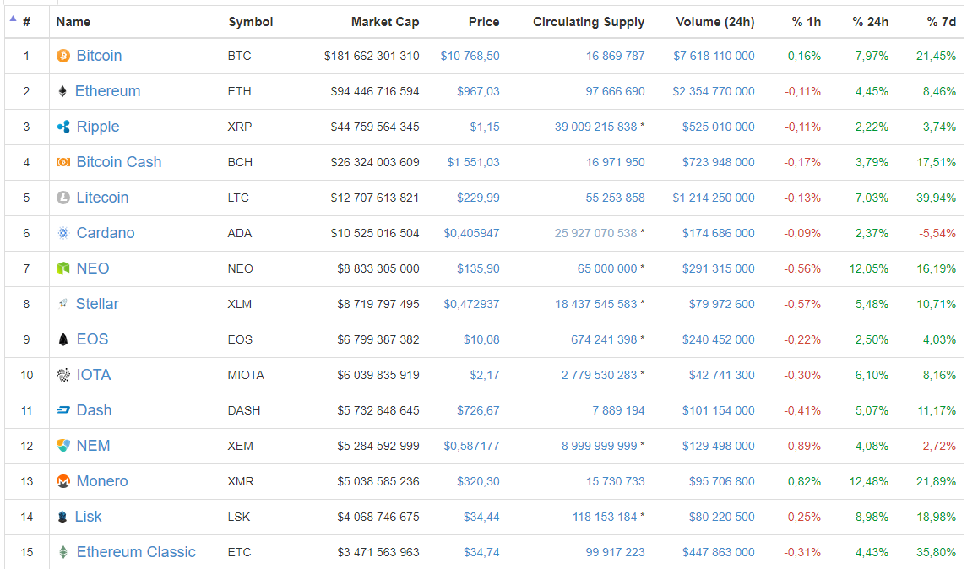The image size is (978, 569).
Task: Open the Dash name link
Action: 95,410
